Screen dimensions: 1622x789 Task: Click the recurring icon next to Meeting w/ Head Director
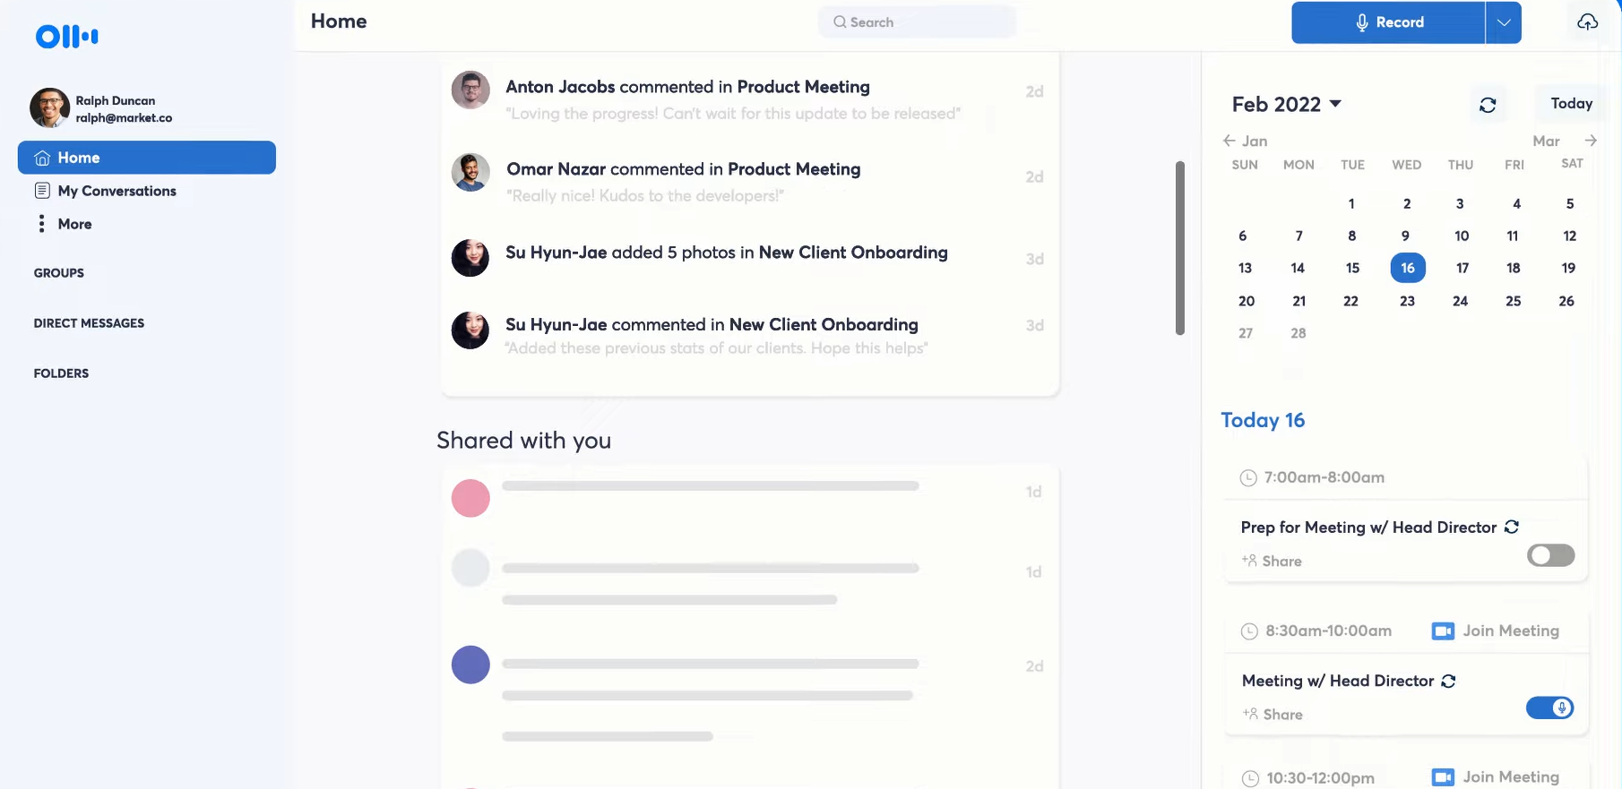click(1448, 682)
